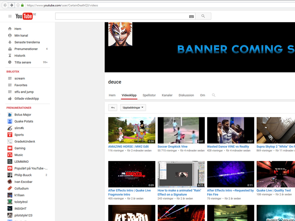Image resolution: width=295 pixels, height=221 pixels.
Task: Open Historik from the sidebar
Action: click(20, 56)
